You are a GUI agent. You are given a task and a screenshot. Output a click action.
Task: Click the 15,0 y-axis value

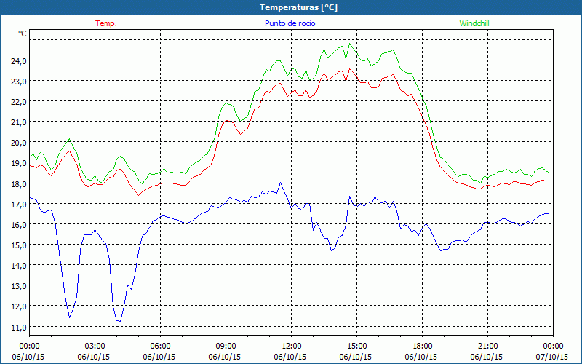click(19, 245)
